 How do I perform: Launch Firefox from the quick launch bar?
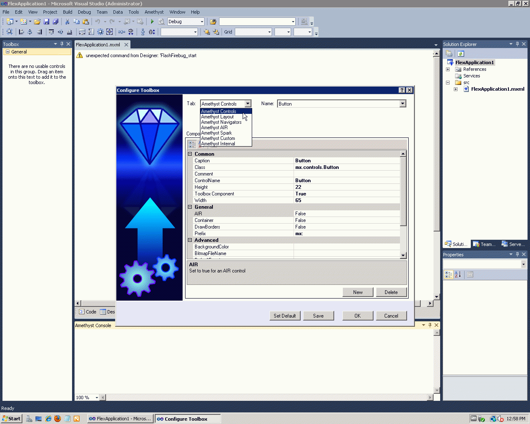(58, 419)
